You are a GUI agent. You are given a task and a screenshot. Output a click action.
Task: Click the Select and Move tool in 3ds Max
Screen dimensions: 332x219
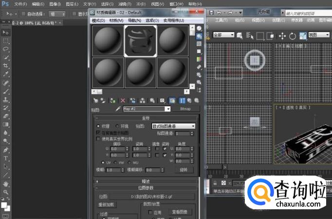(282, 35)
